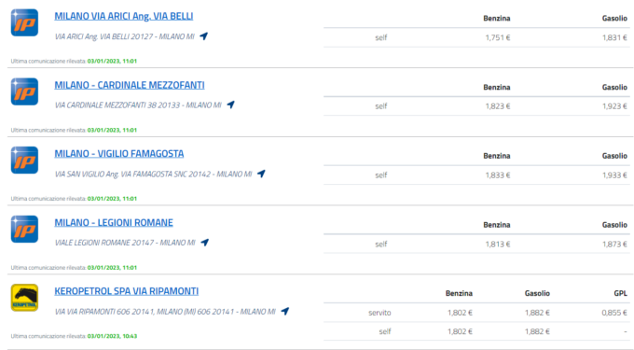Click IP logo for Via Arici station

click(x=24, y=22)
